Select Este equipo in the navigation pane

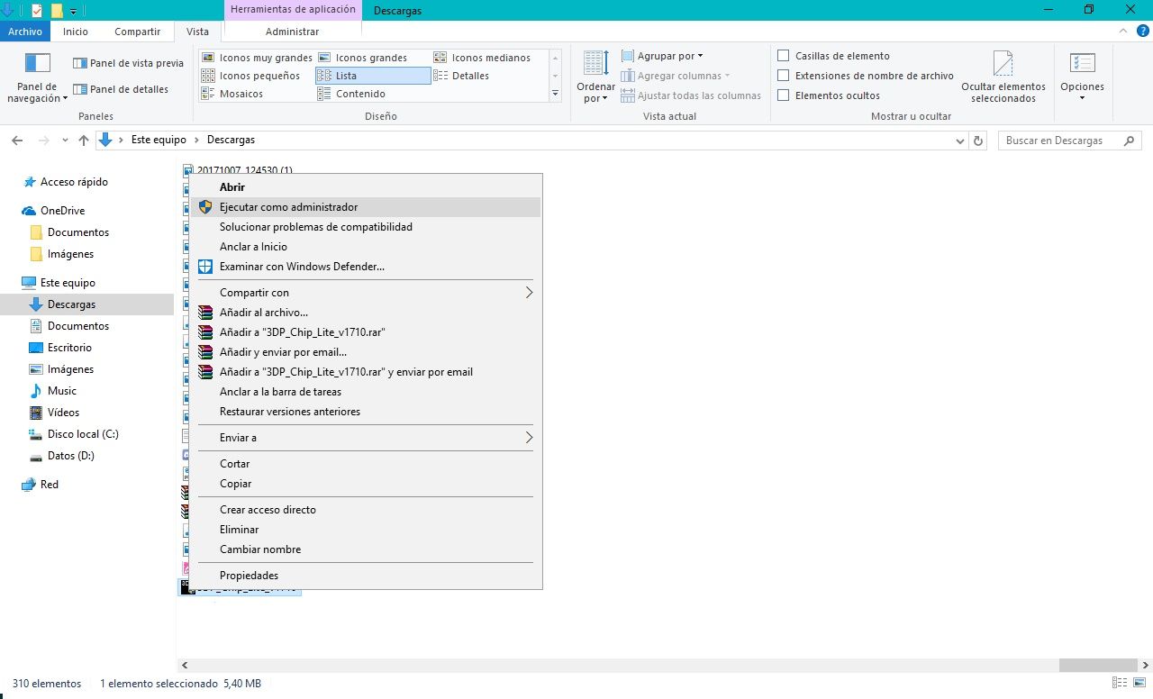68,283
